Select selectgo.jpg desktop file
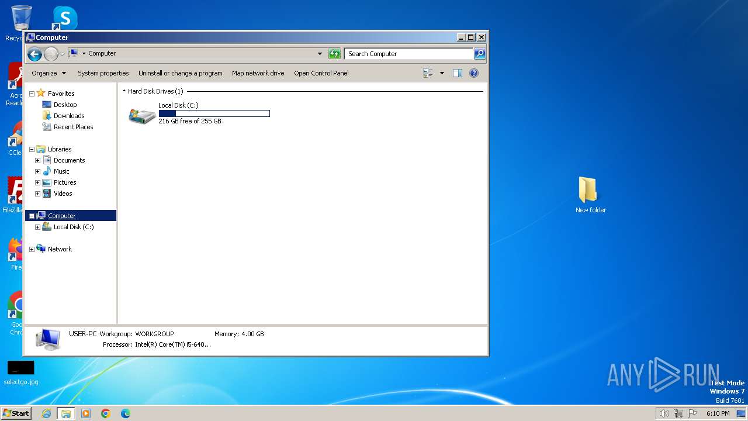Screen dimensions: 748x421 tap(20, 373)
